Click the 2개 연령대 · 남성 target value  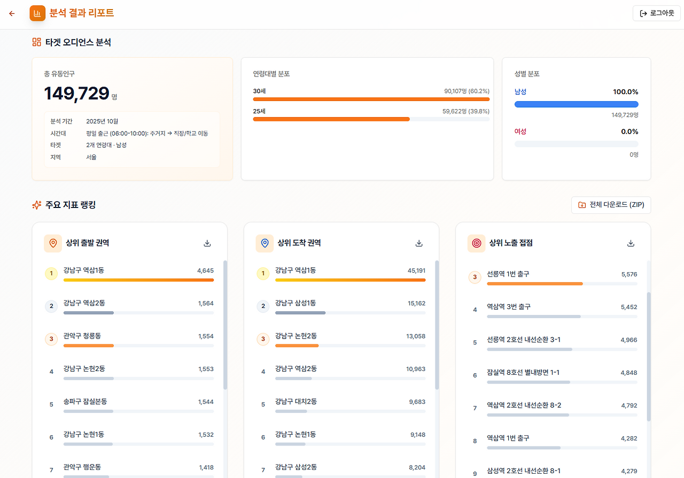pyautogui.click(x=106, y=145)
